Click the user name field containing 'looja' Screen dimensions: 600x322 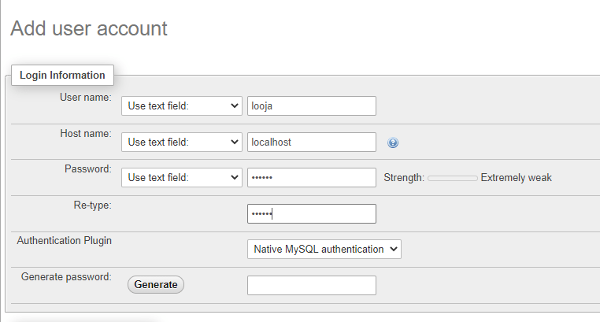[311, 105]
